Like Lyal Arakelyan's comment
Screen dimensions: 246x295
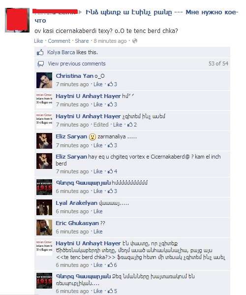tap(98, 211)
